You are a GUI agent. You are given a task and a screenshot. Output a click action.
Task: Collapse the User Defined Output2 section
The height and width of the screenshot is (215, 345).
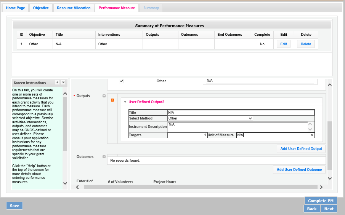tap(125, 102)
